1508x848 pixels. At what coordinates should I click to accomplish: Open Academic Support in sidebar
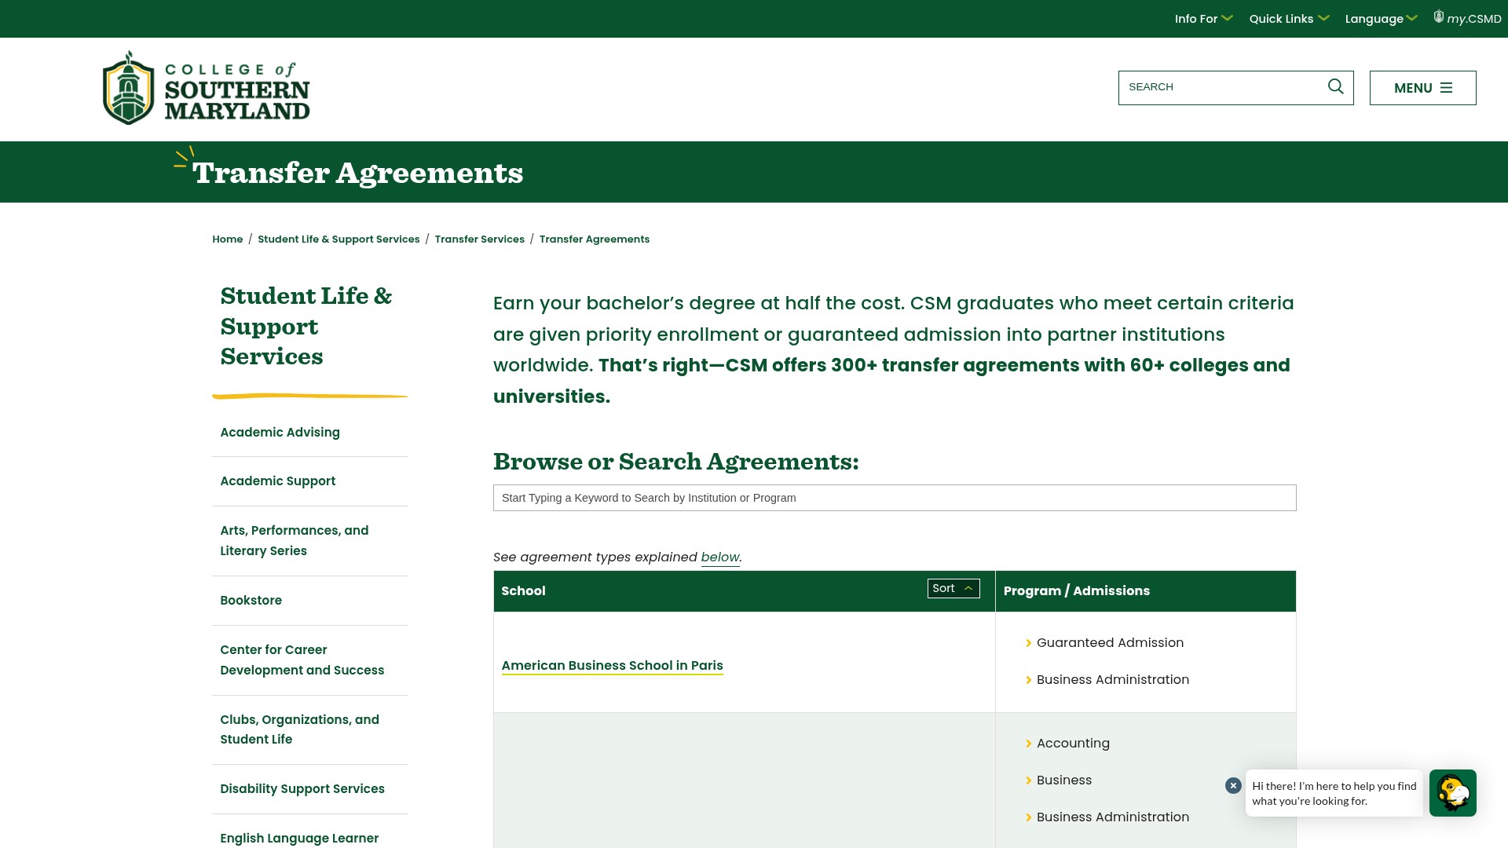tap(277, 481)
